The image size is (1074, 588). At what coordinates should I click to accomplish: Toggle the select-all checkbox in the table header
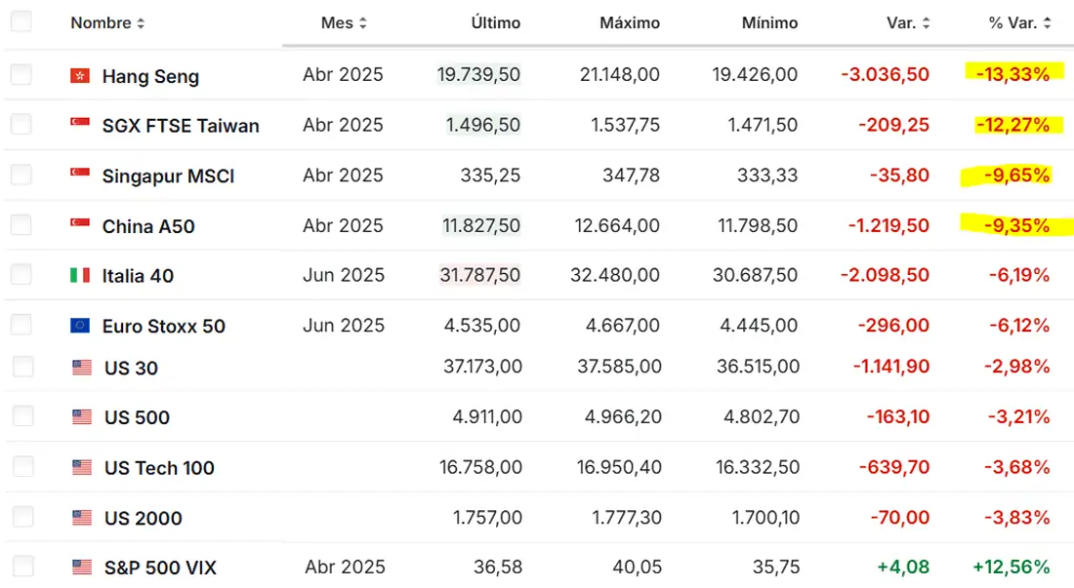coord(21,21)
